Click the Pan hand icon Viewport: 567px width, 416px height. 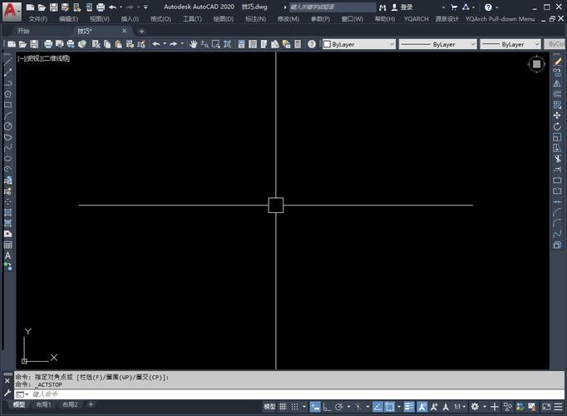click(193, 44)
